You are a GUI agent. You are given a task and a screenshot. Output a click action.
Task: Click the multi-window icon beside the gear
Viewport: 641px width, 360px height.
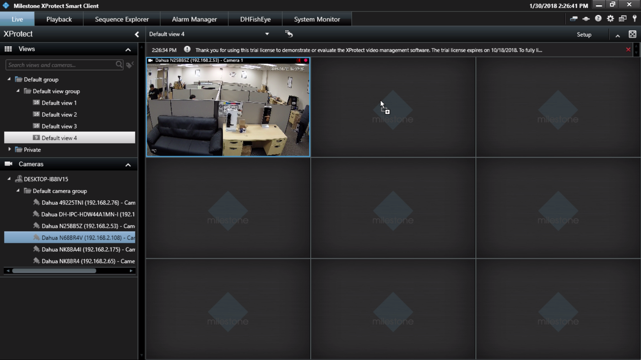tap(622, 19)
